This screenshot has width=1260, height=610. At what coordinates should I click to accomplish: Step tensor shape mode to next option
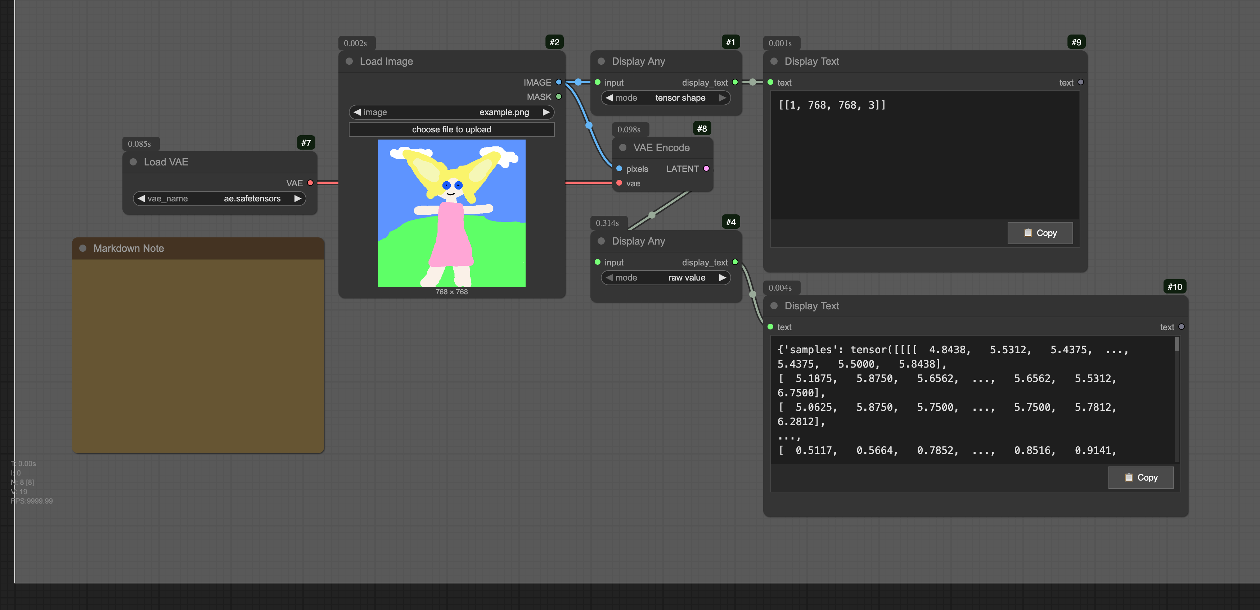coord(723,98)
